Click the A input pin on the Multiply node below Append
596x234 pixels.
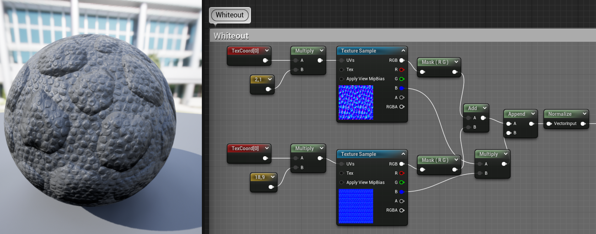480,164
